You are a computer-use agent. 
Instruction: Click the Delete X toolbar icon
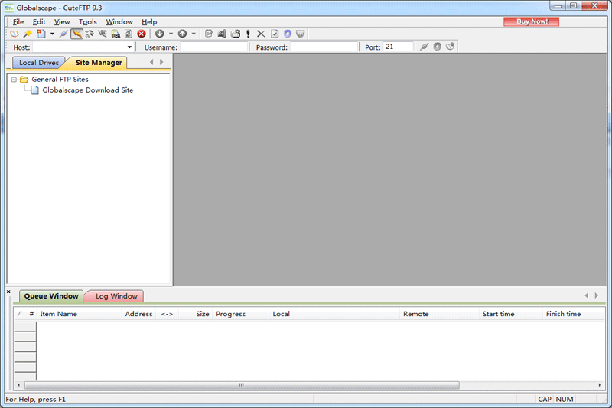pos(261,34)
